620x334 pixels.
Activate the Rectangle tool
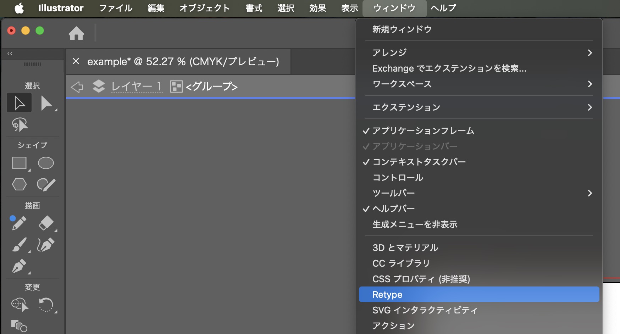pos(20,163)
